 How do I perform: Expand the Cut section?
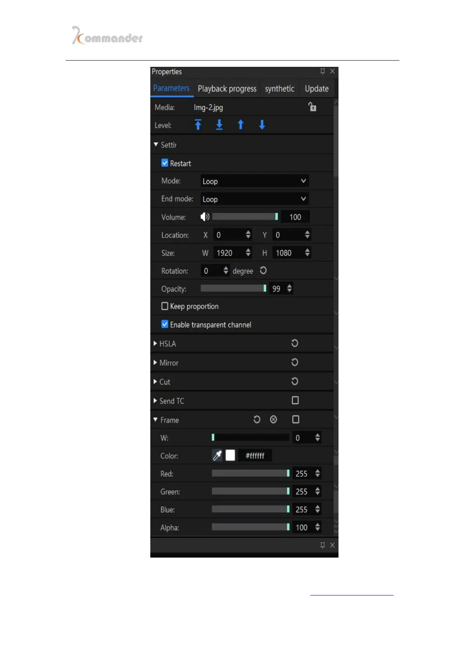[155, 381]
